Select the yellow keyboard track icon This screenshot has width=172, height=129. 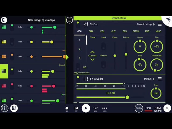(4, 42)
